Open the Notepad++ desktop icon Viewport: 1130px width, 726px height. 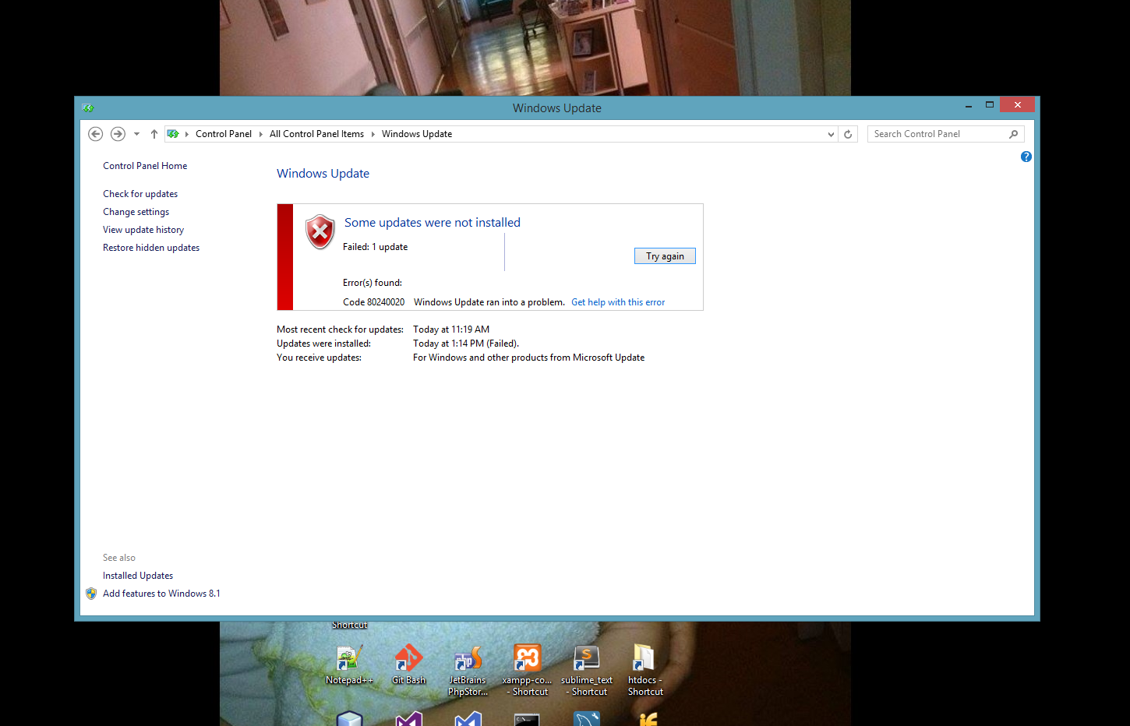click(349, 665)
